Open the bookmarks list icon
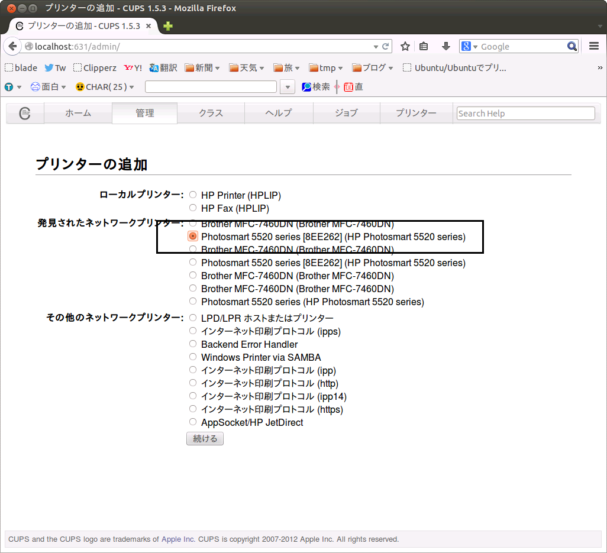The height and width of the screenshot is (553, 607). click(x=424, y=47)
